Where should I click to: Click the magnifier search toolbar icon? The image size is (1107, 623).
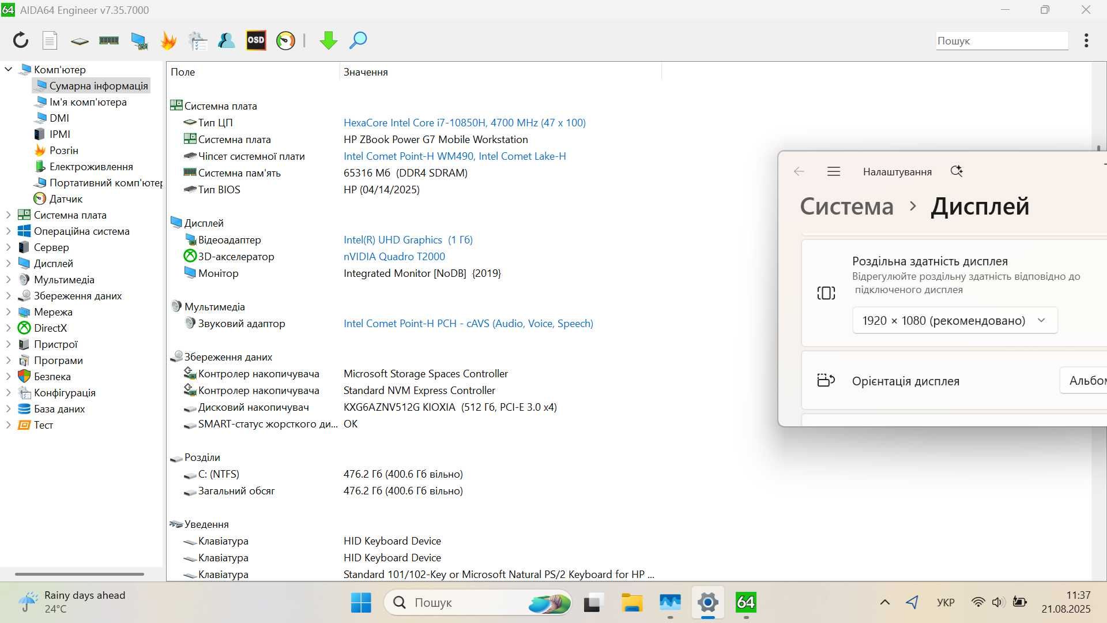tap(358, 40)
